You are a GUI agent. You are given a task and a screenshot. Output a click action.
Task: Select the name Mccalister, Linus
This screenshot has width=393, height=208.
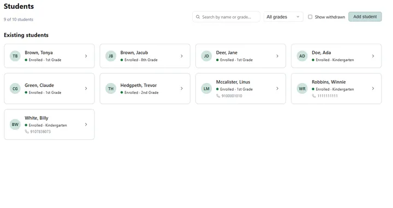coord(233,82)
